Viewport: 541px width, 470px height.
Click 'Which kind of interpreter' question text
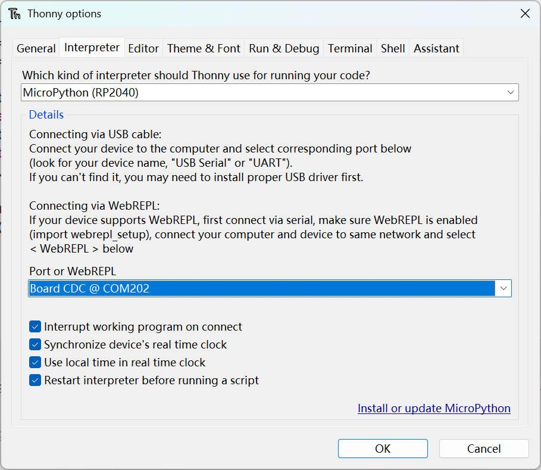tap(196, 75)
